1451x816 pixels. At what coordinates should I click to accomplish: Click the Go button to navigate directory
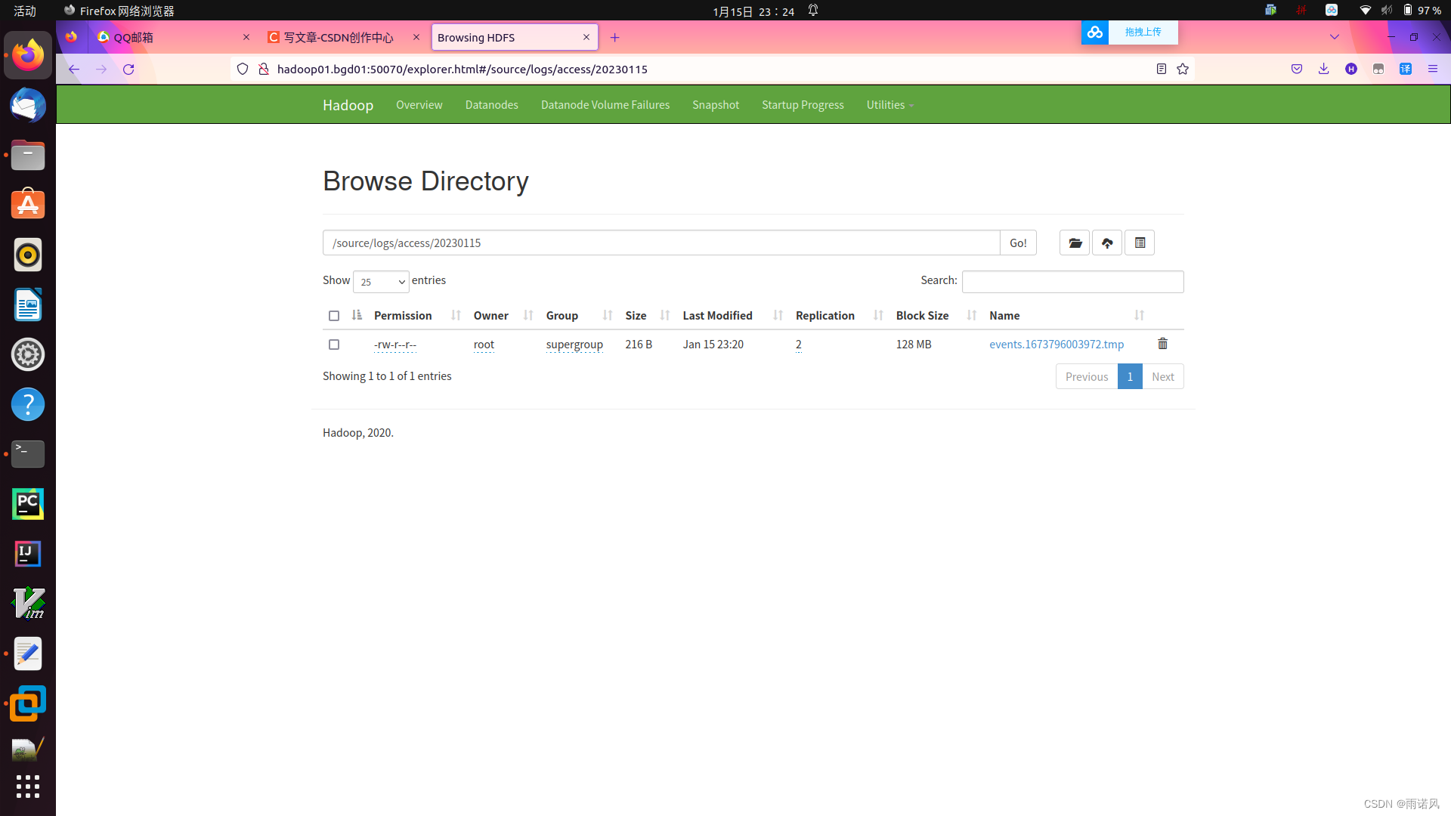(x=1019, y=243)
